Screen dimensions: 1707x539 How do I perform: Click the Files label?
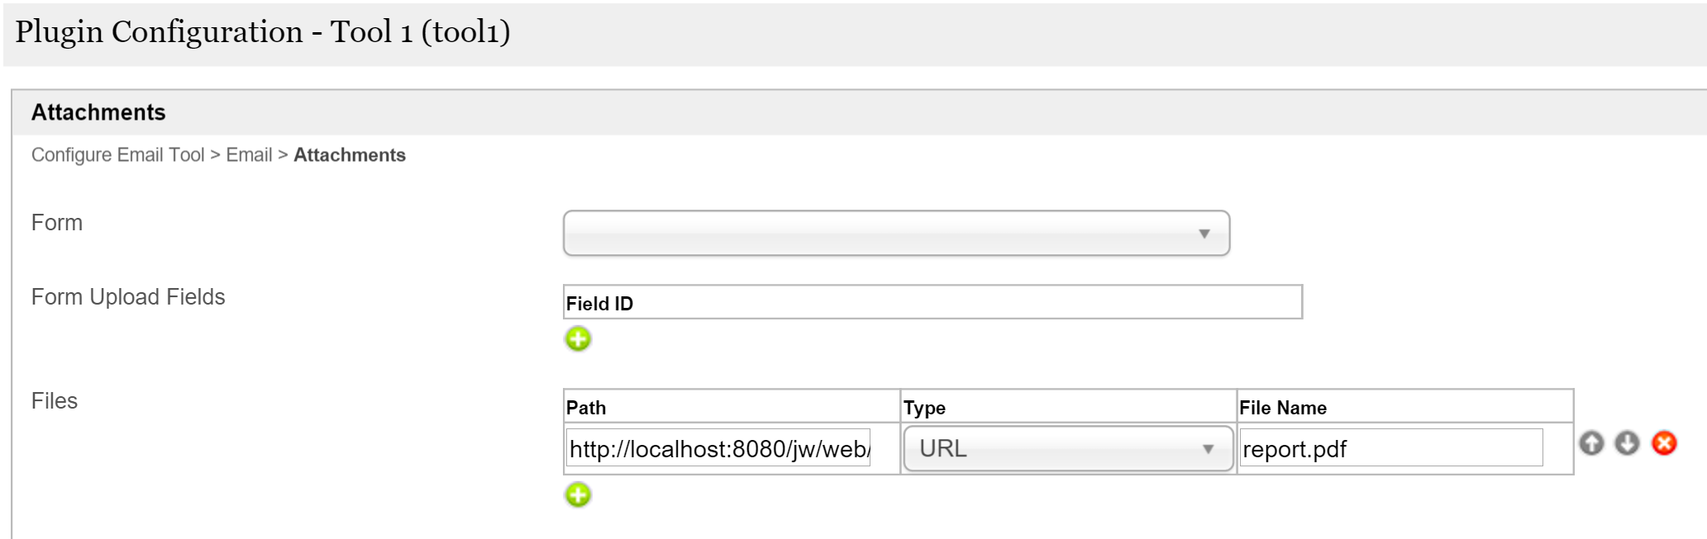pyautogui.click(x=55, y=401)
